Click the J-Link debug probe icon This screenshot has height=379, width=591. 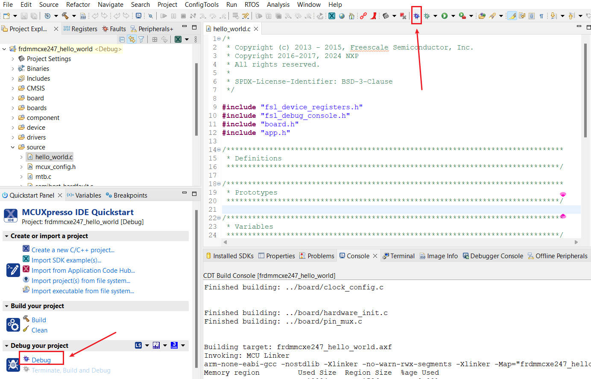(174, 345)
